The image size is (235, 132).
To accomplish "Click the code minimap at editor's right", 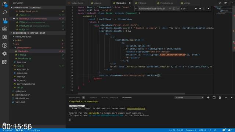I will tap(223, 10).
